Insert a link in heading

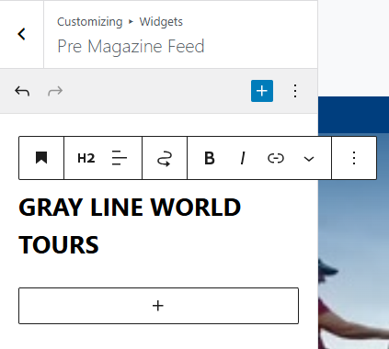click(276, 158)
